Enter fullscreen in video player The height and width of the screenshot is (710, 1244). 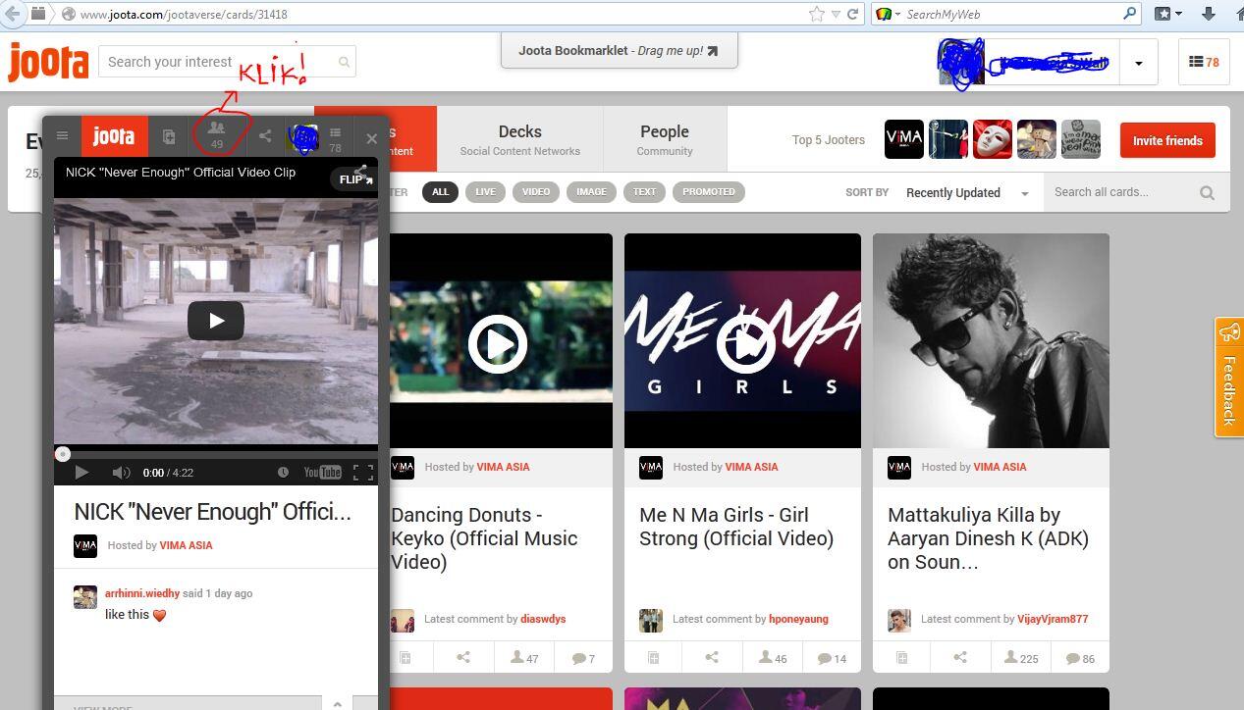363,473
